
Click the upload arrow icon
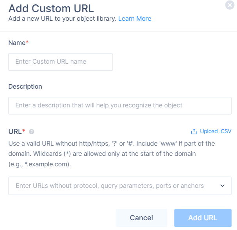click(194, 132)
